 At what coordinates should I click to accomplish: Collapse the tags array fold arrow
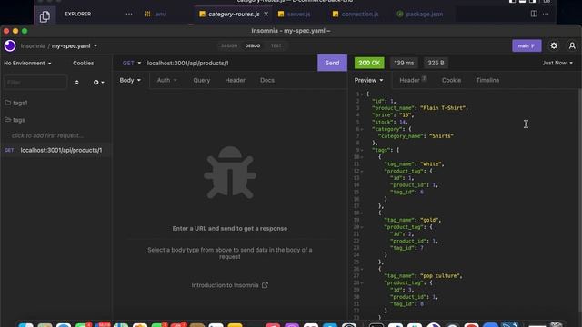click(362, 150)
